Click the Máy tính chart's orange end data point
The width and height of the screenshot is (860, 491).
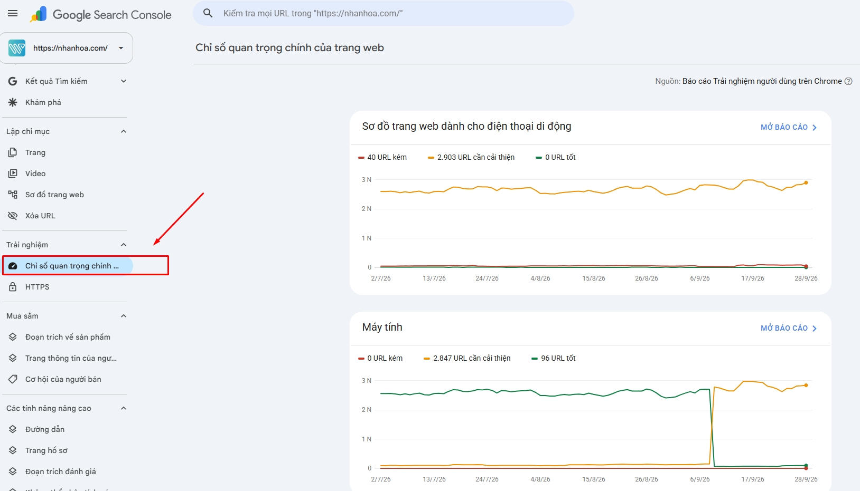[x=806, y=385]
